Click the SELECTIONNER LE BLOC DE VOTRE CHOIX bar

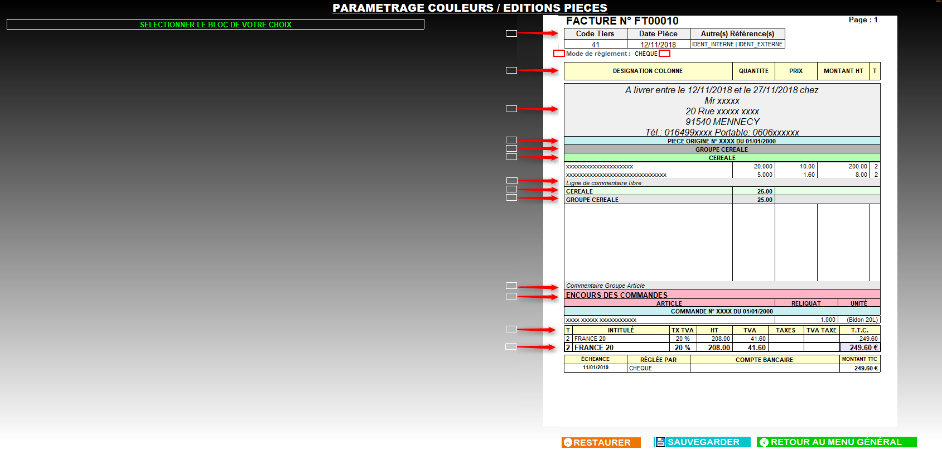point(215,25)
